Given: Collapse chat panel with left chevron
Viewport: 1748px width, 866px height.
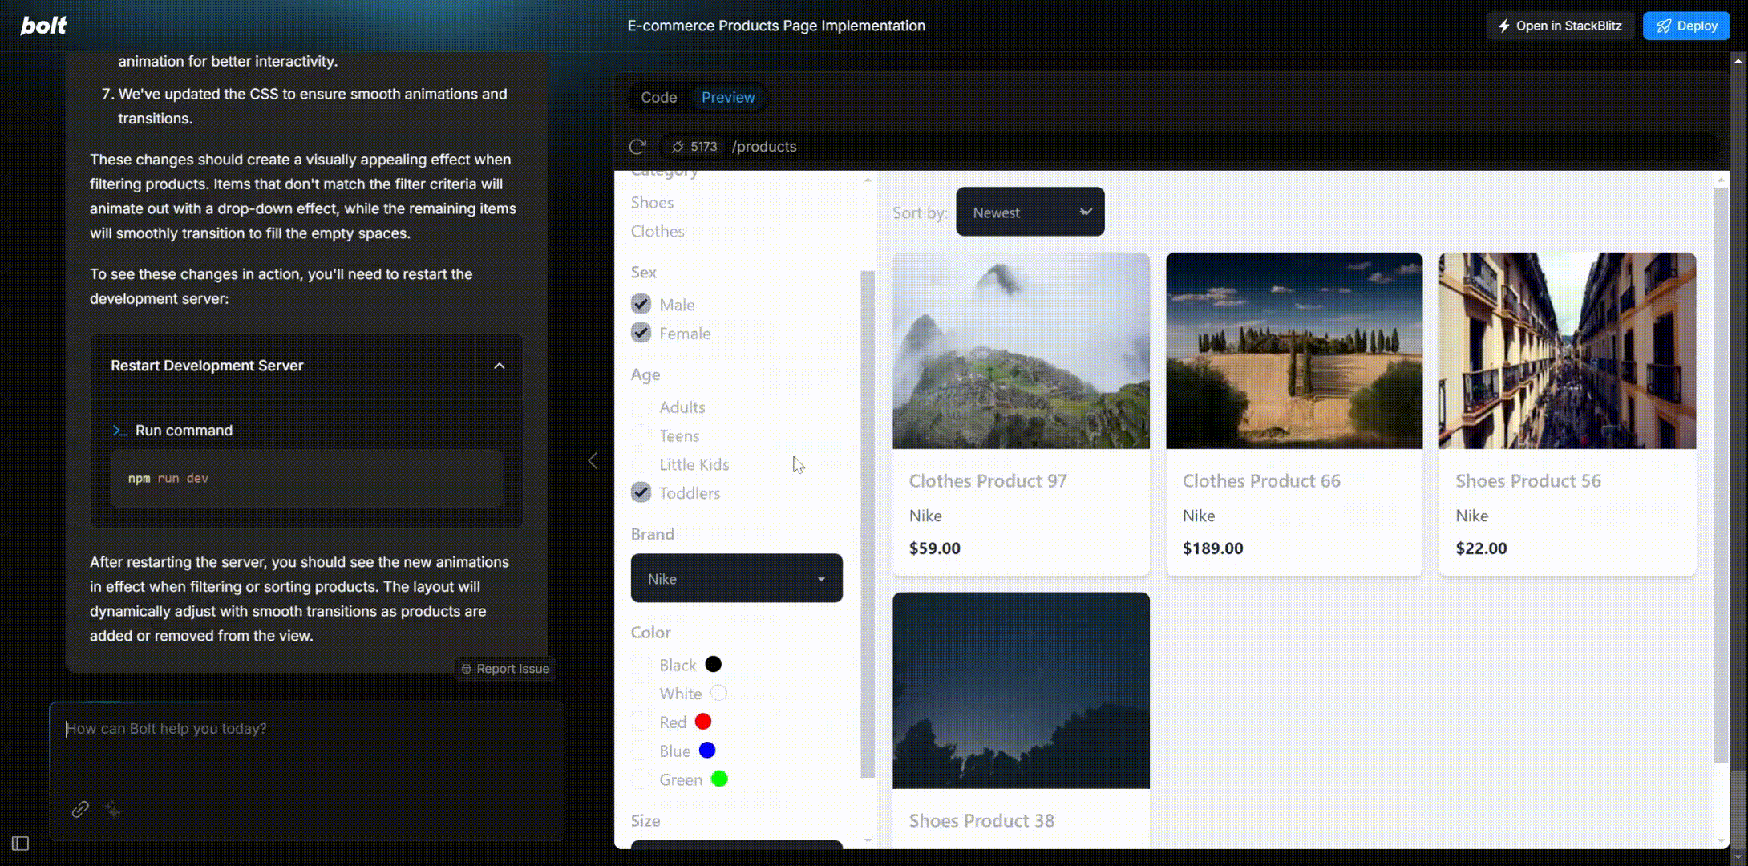Looking at the screenshot, I should (x=593, y=461).
